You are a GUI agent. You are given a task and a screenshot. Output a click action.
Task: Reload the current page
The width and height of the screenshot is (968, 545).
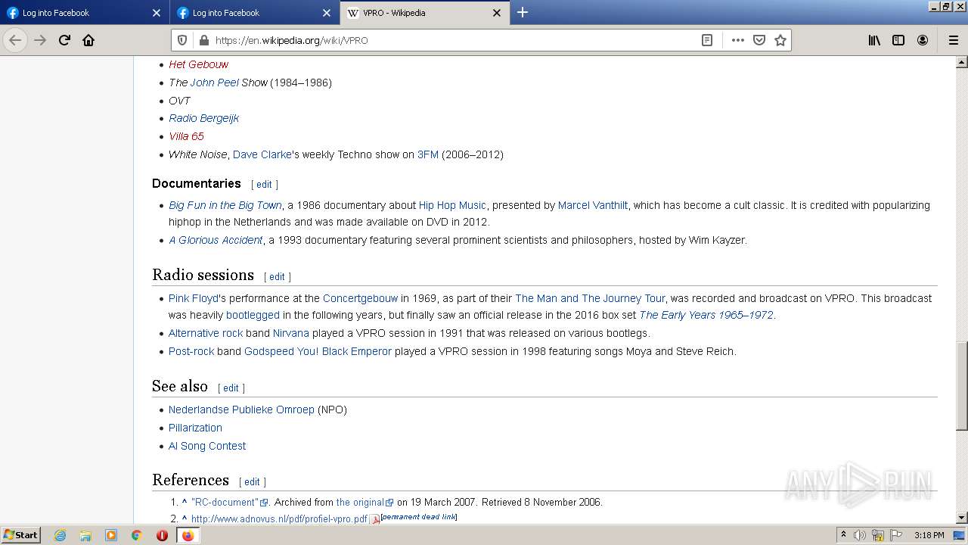(64, 40)
